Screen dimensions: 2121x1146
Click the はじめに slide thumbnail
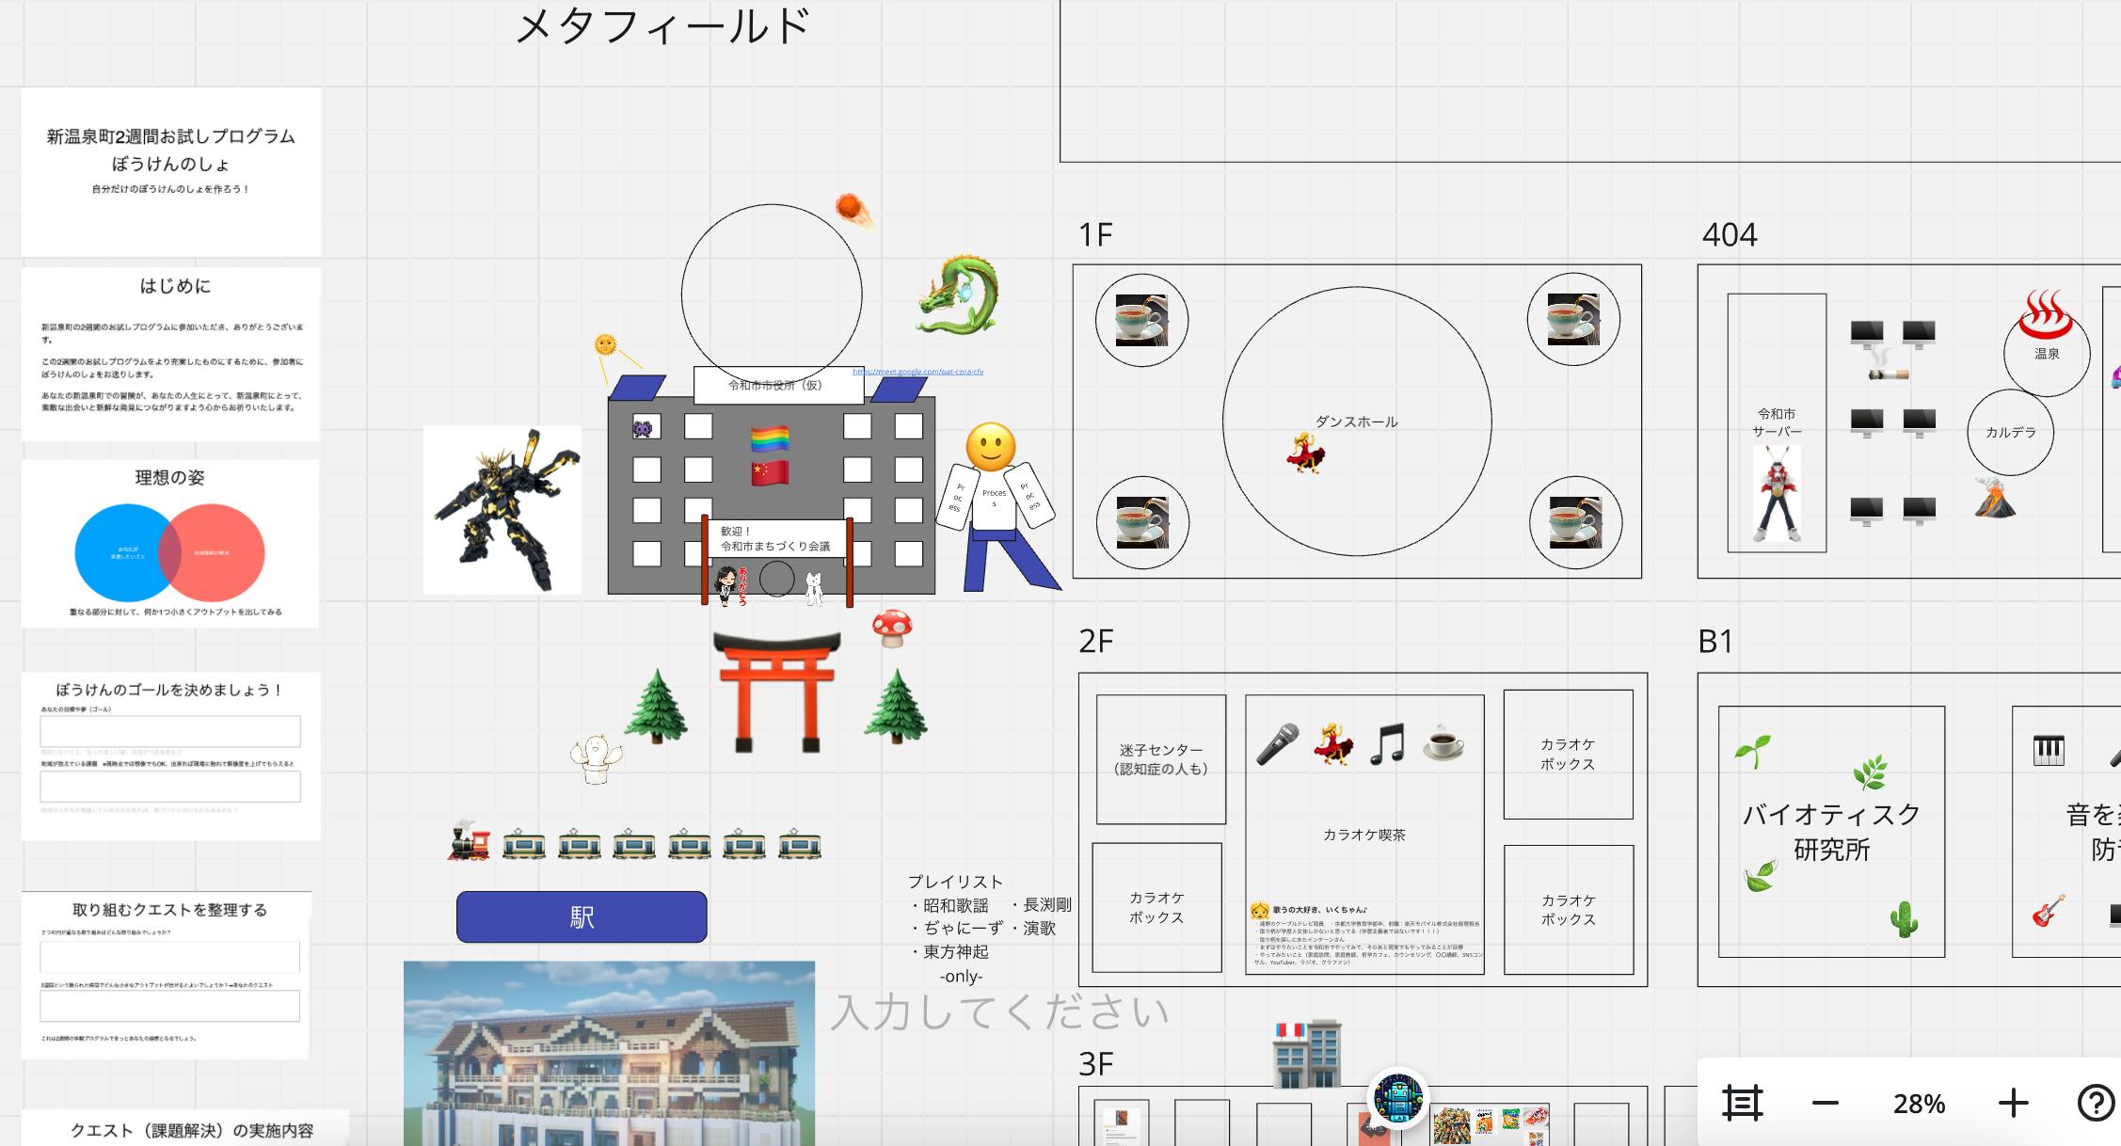171,354
